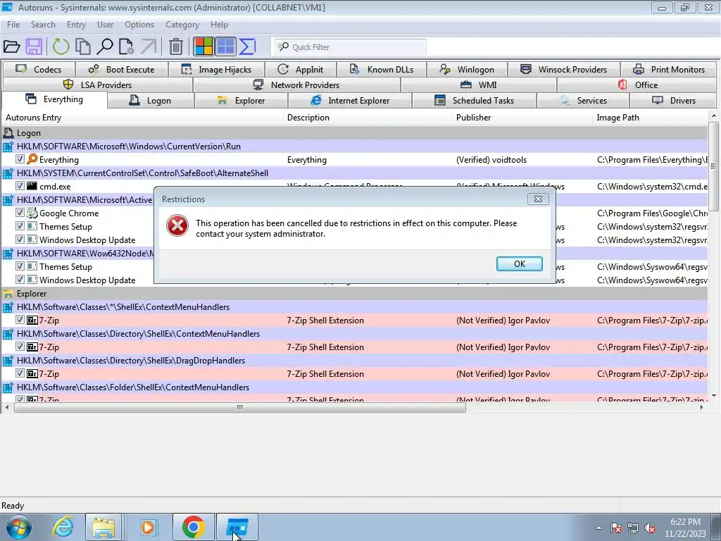Uncheck the cmd.exe entry checkbox
The height and width of the screenshot is (541, 721).
[20, 185]
